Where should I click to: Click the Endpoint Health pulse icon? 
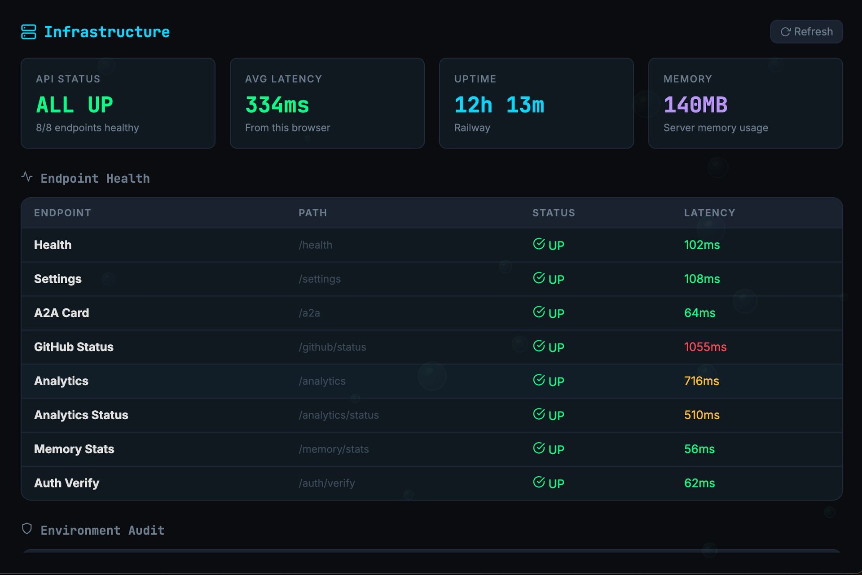pyautogui.click(x=27, y=177)
